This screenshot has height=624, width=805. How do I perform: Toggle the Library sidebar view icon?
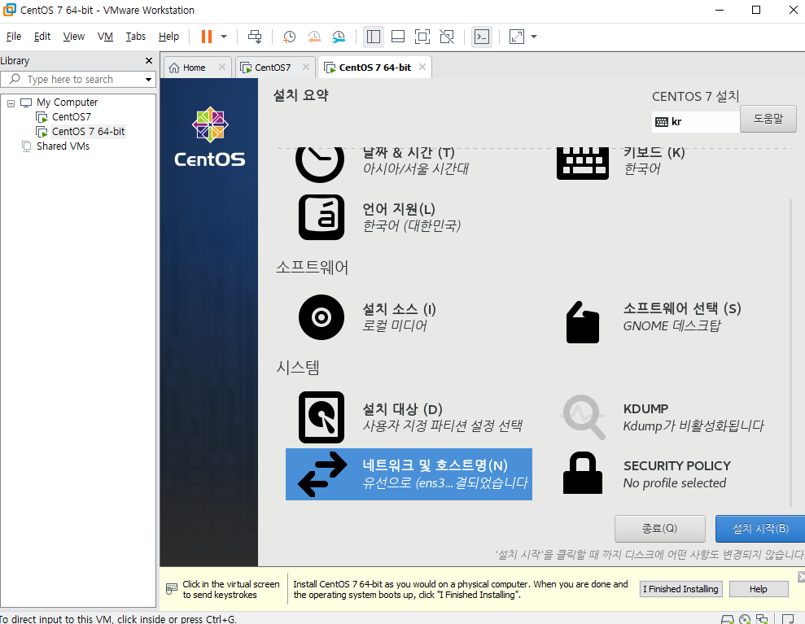374,37
